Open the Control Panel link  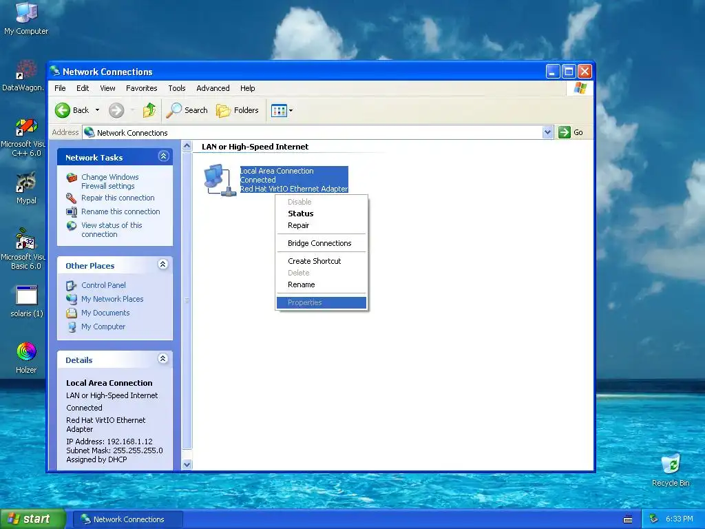click(x=103, y=285)
